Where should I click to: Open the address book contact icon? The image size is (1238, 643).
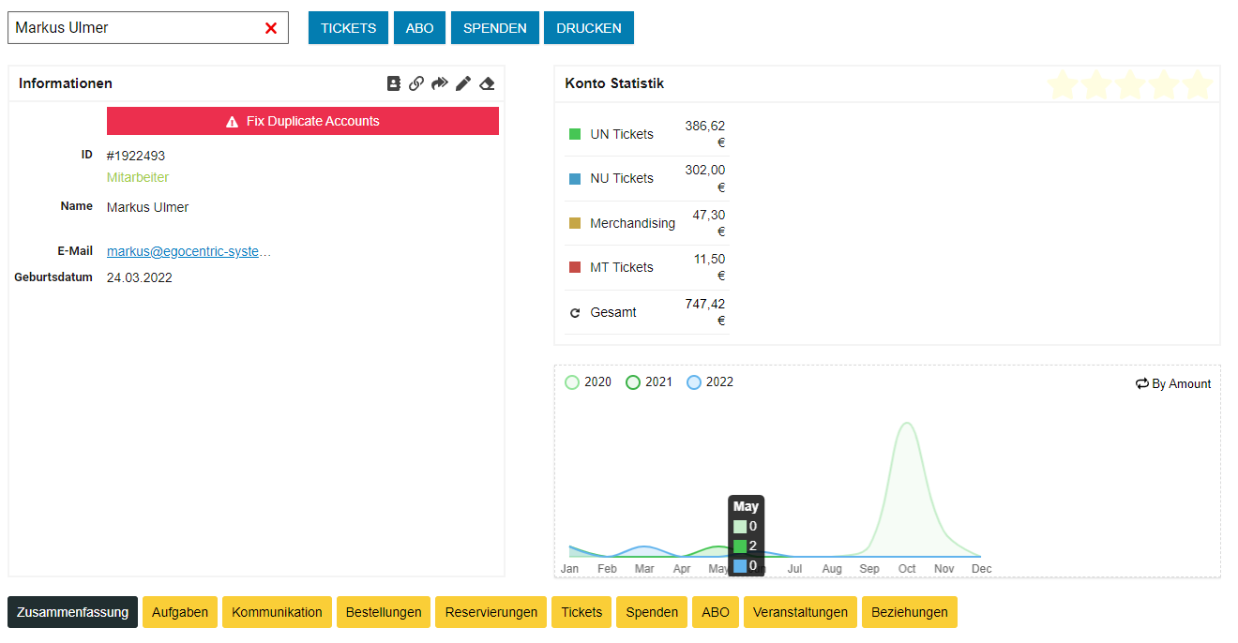tap(394, 83)
